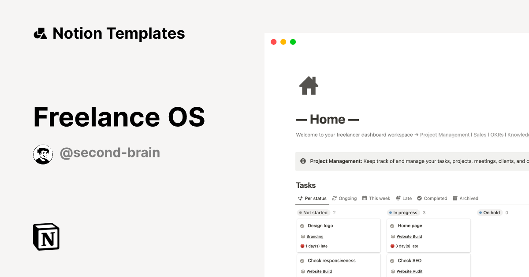
Task: Click the Home house page icon
Action: coord(309,86)
